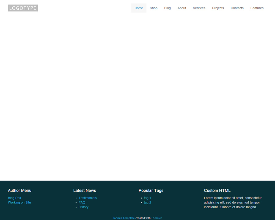Viewport: 275px width, 220px height.
Task: Click the Lorem ipsum paragraph text
Action: (233, 202)
